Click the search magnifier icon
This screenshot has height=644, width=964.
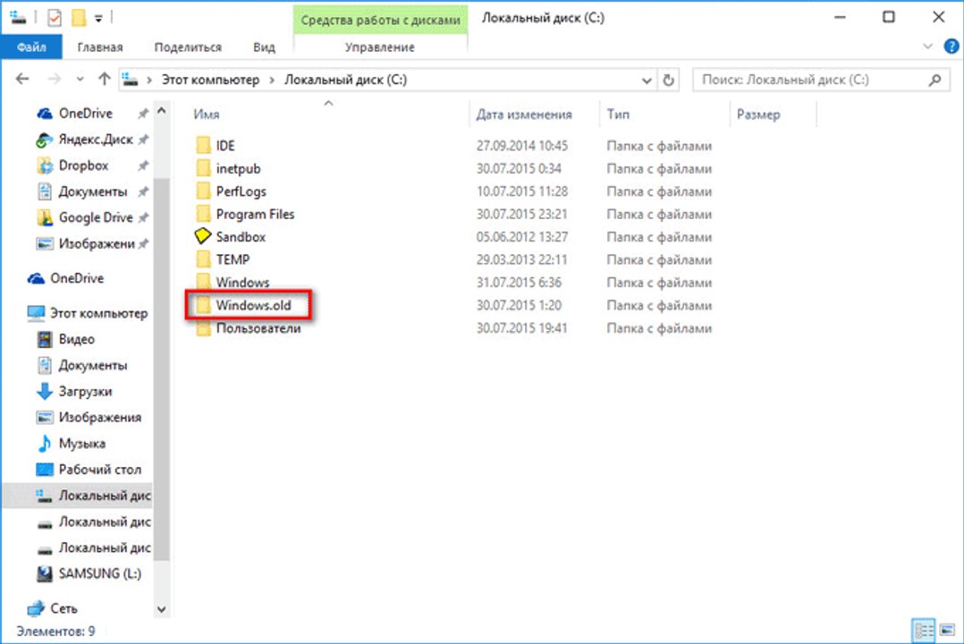(935, 80)
